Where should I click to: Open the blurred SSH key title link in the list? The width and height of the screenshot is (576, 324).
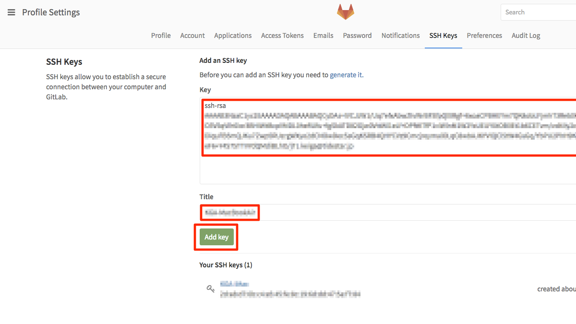point(234,284)
